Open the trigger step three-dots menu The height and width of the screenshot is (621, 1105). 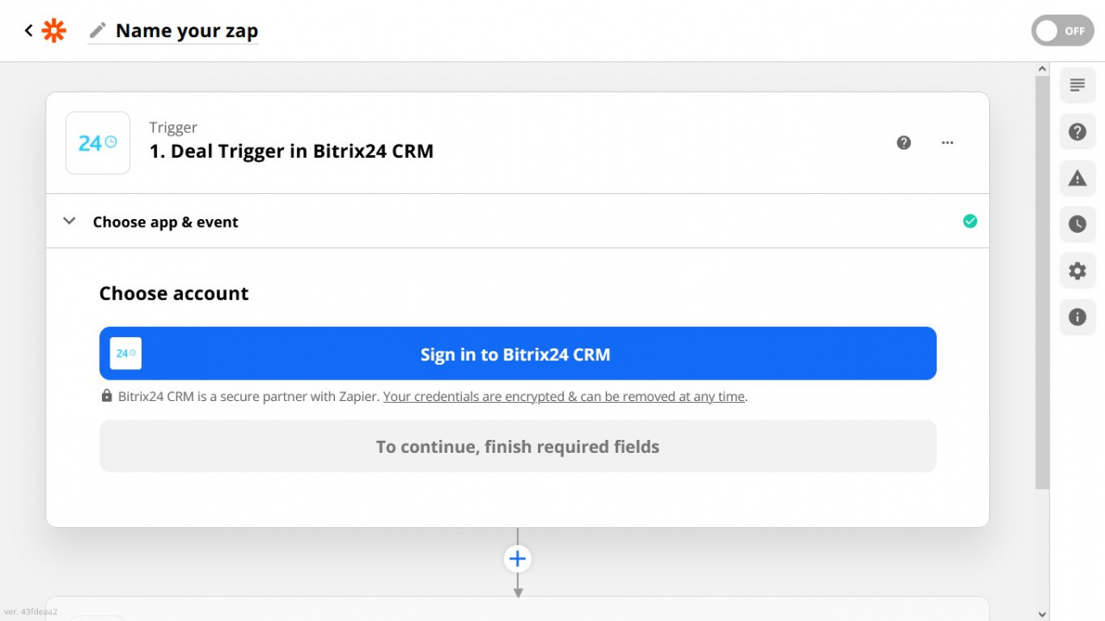pos(947,143)
